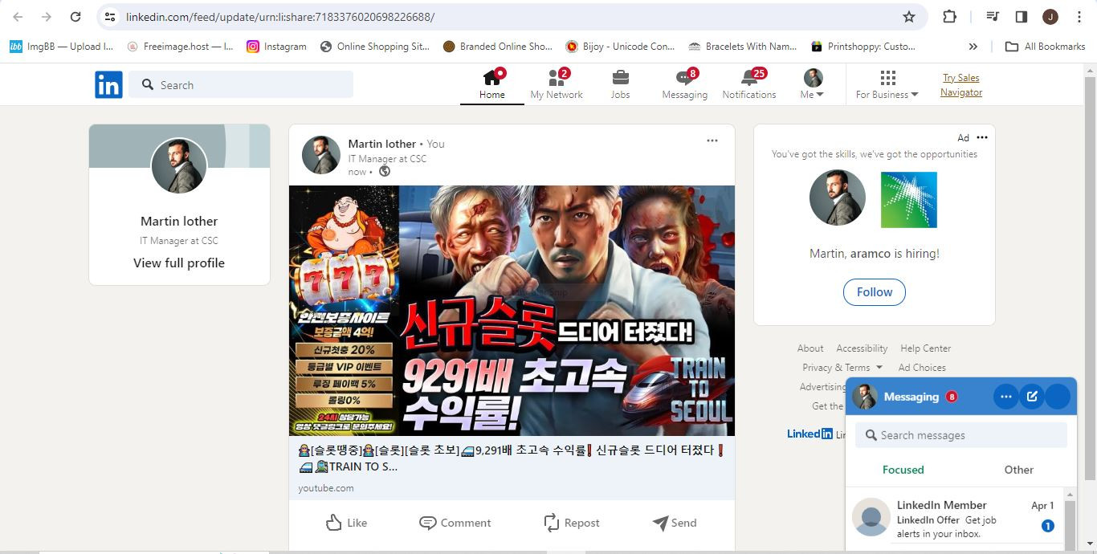Open the Try Sales Navigator link
This screenshot has width=1097, height=554.
(x=961, y=84)
